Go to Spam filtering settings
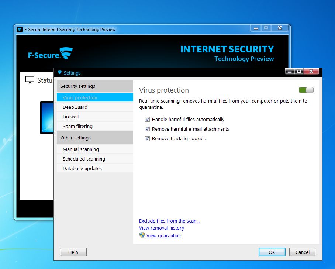Screen dimensions: 335x269 point(95,126)
